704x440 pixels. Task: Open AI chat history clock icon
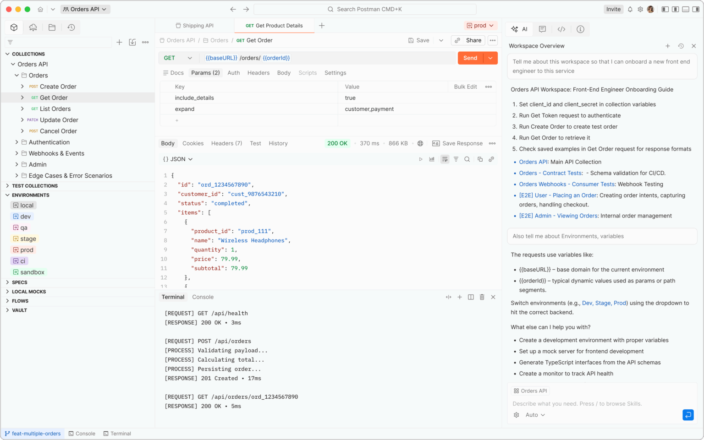(681, 46)
